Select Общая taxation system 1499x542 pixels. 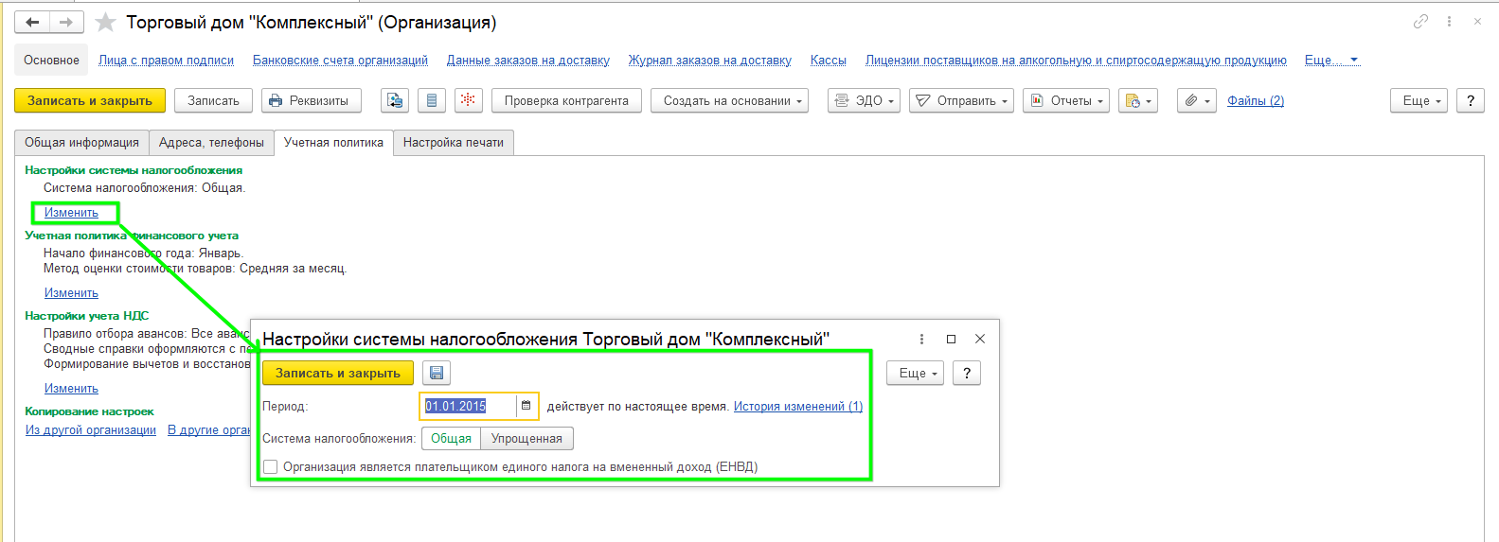click(x=451, y=438)
